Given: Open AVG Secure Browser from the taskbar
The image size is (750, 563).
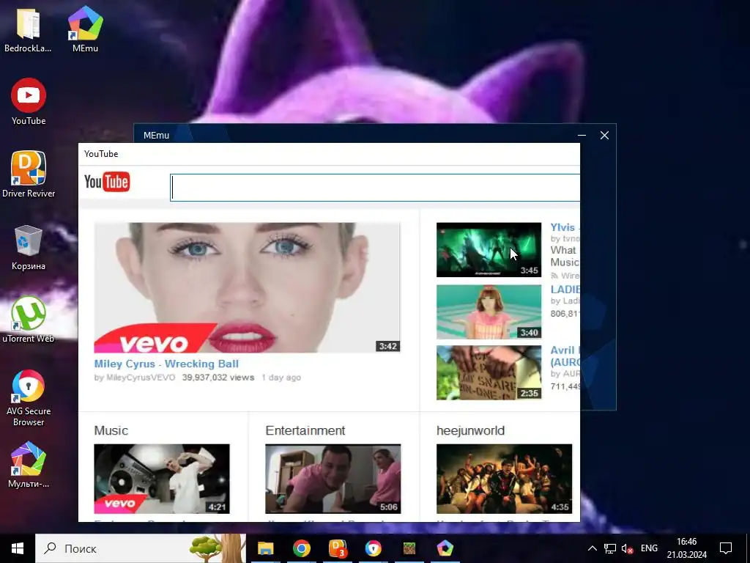Looking at the screenshot, I should pos(373,548).
